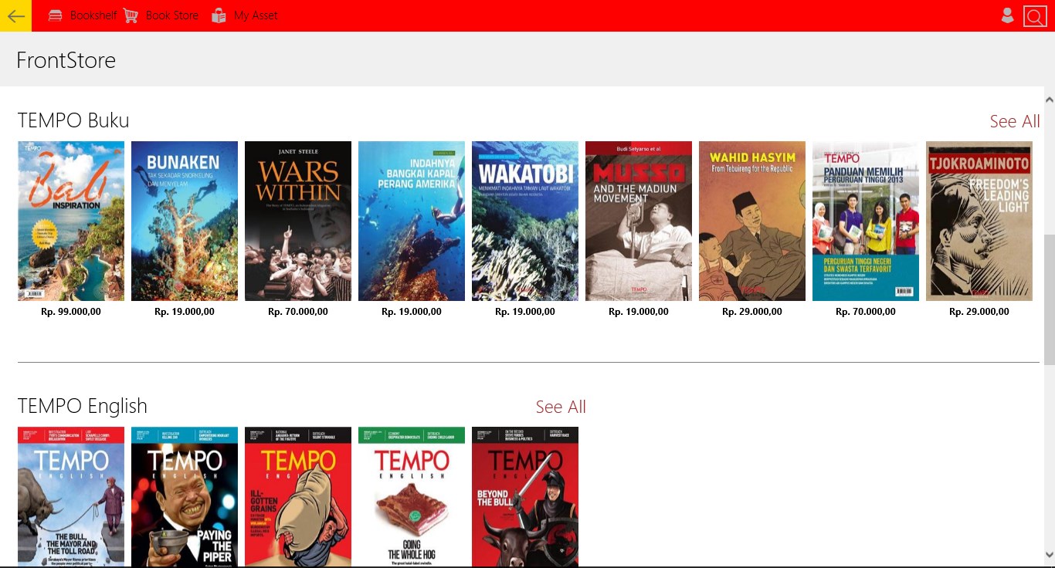Open the Bali Inspiration book cover
Viewport: 1055px width, 568px height.
pos(71,221)
